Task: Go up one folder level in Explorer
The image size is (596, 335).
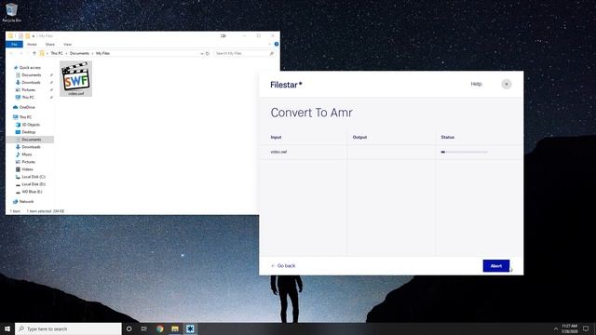Action: coord(34,54)
